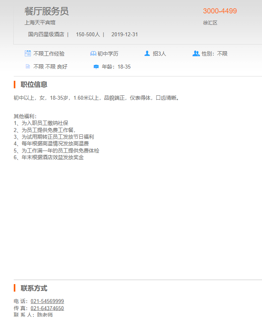The image size is (262, 318).
Task: Click the 职位信息 section heading
Action: pyautogui.click(x=34, y=84)
